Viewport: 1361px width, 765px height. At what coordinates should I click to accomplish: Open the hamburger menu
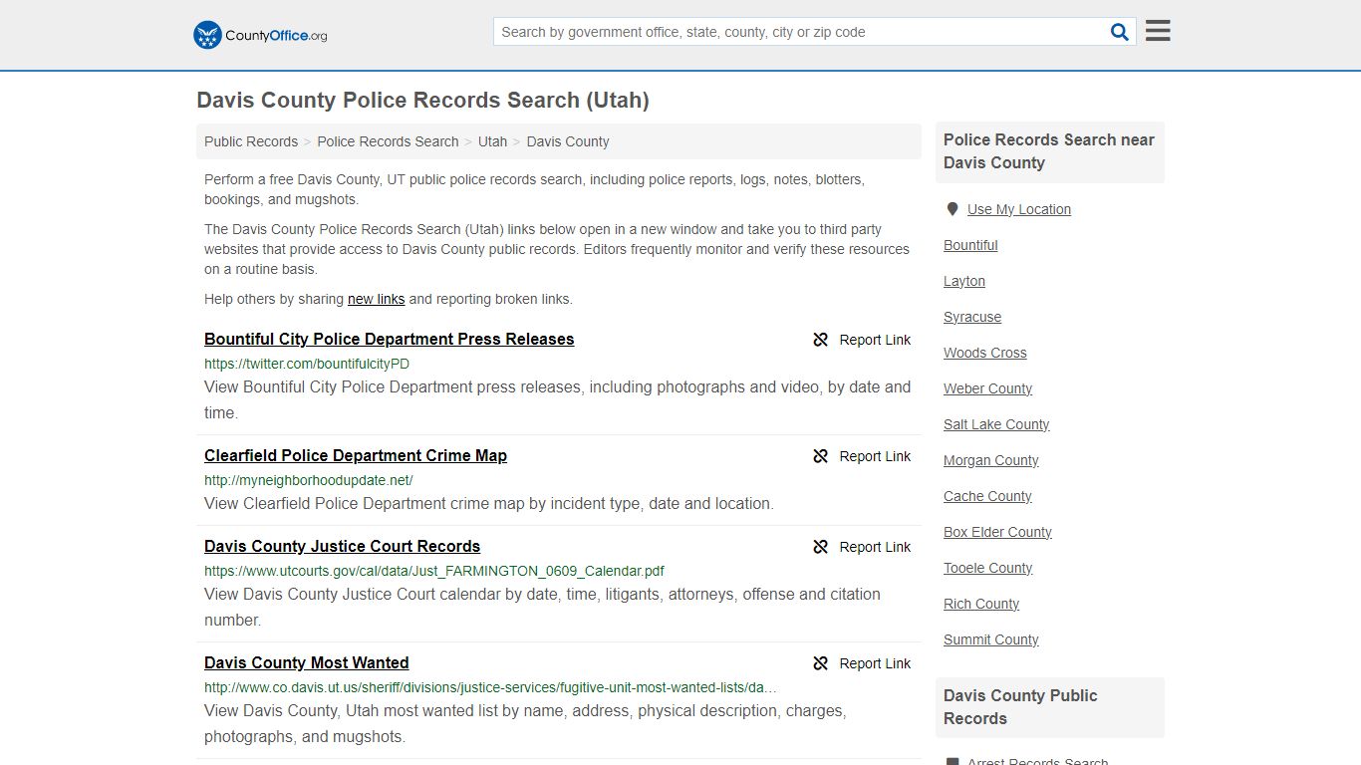pos(1158,31)
